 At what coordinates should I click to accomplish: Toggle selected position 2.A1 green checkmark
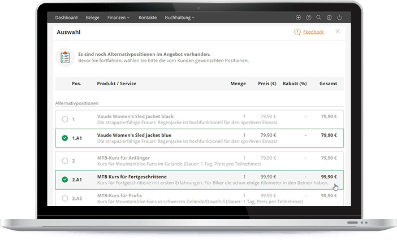click(65, 180)
